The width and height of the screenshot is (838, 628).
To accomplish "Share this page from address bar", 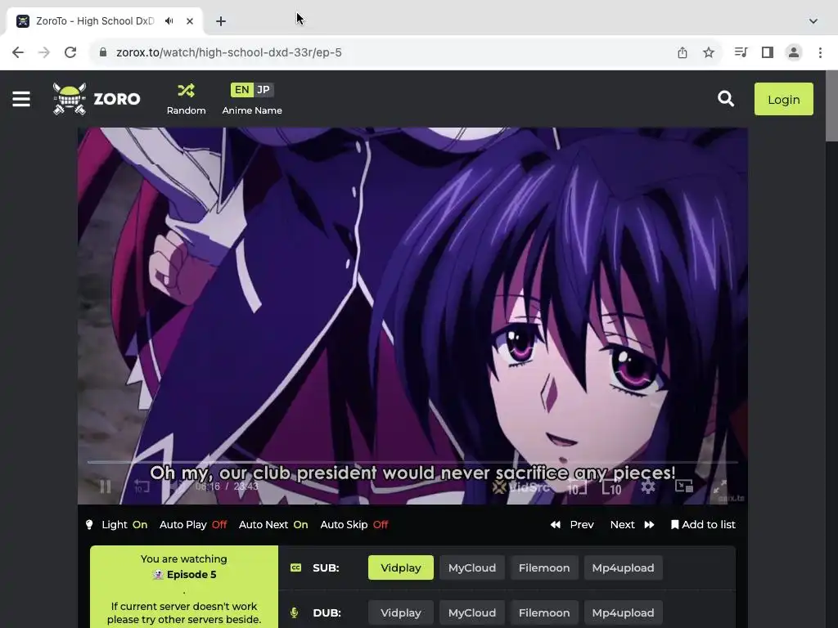I will 683,52.
